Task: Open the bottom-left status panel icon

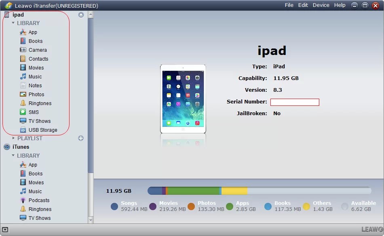Action: click(5, 230)
